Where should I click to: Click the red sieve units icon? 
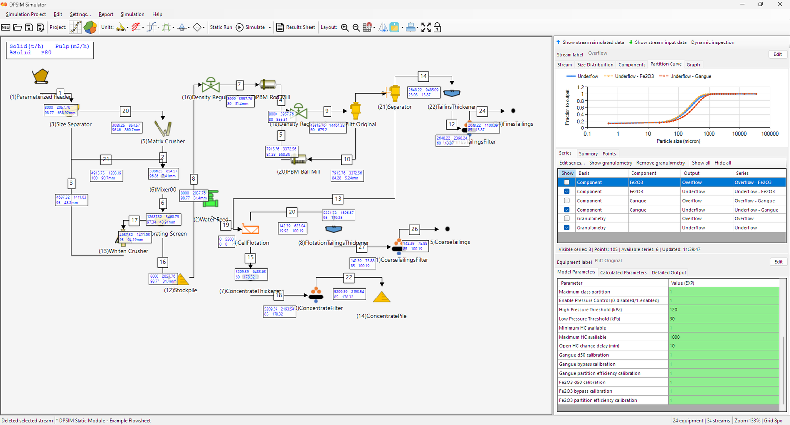(x=135, y=27)
